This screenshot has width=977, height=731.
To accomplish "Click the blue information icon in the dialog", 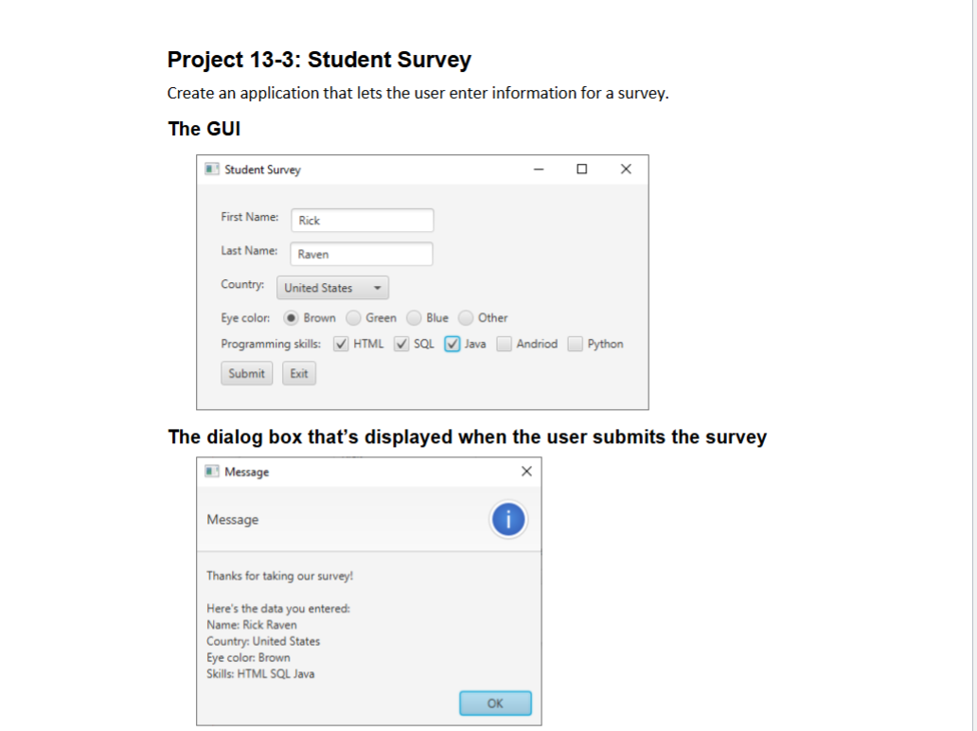I will (x=508, y=519).
